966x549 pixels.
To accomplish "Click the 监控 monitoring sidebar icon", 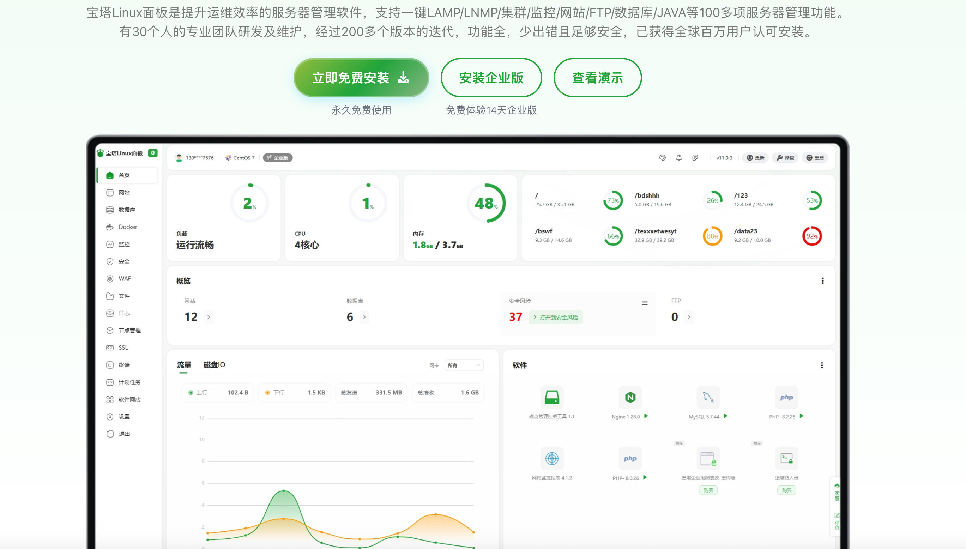I will coord(110,245).
